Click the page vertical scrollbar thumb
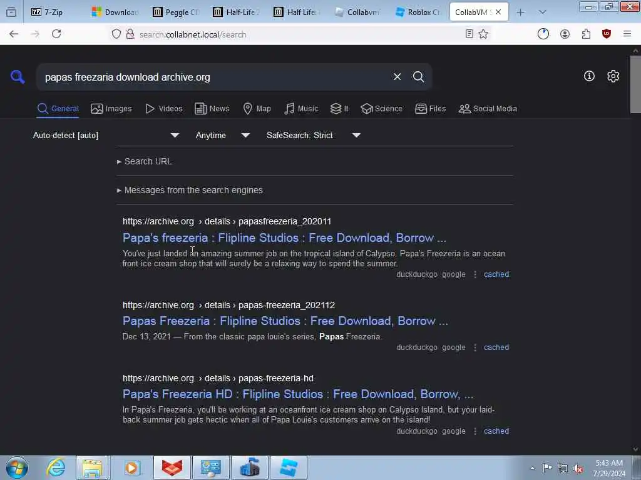 (635, 84)
